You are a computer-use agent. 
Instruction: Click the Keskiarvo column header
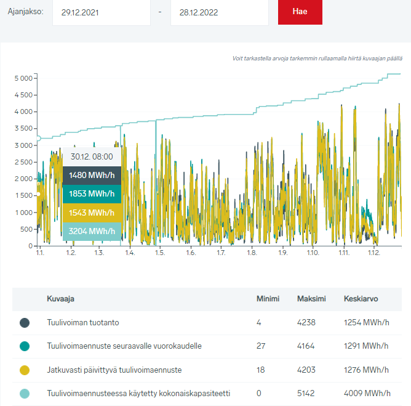pos(361,299)
